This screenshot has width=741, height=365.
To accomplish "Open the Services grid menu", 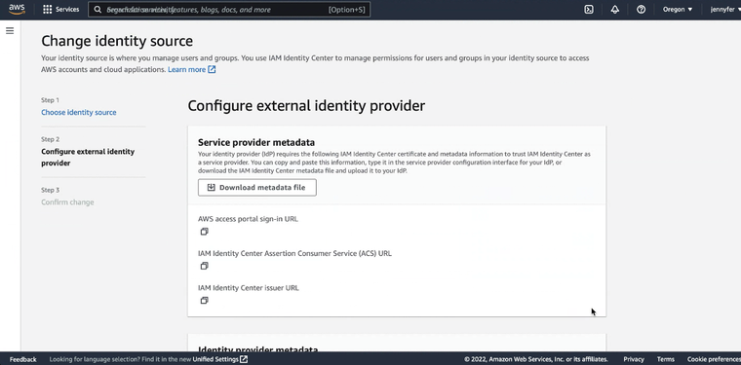I will coord(47,10).
